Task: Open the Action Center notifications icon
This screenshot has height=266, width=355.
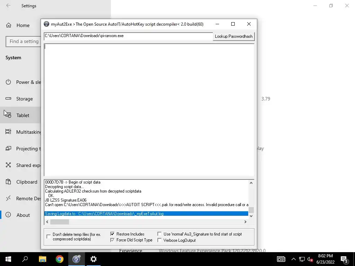Action: coord(344,259)
